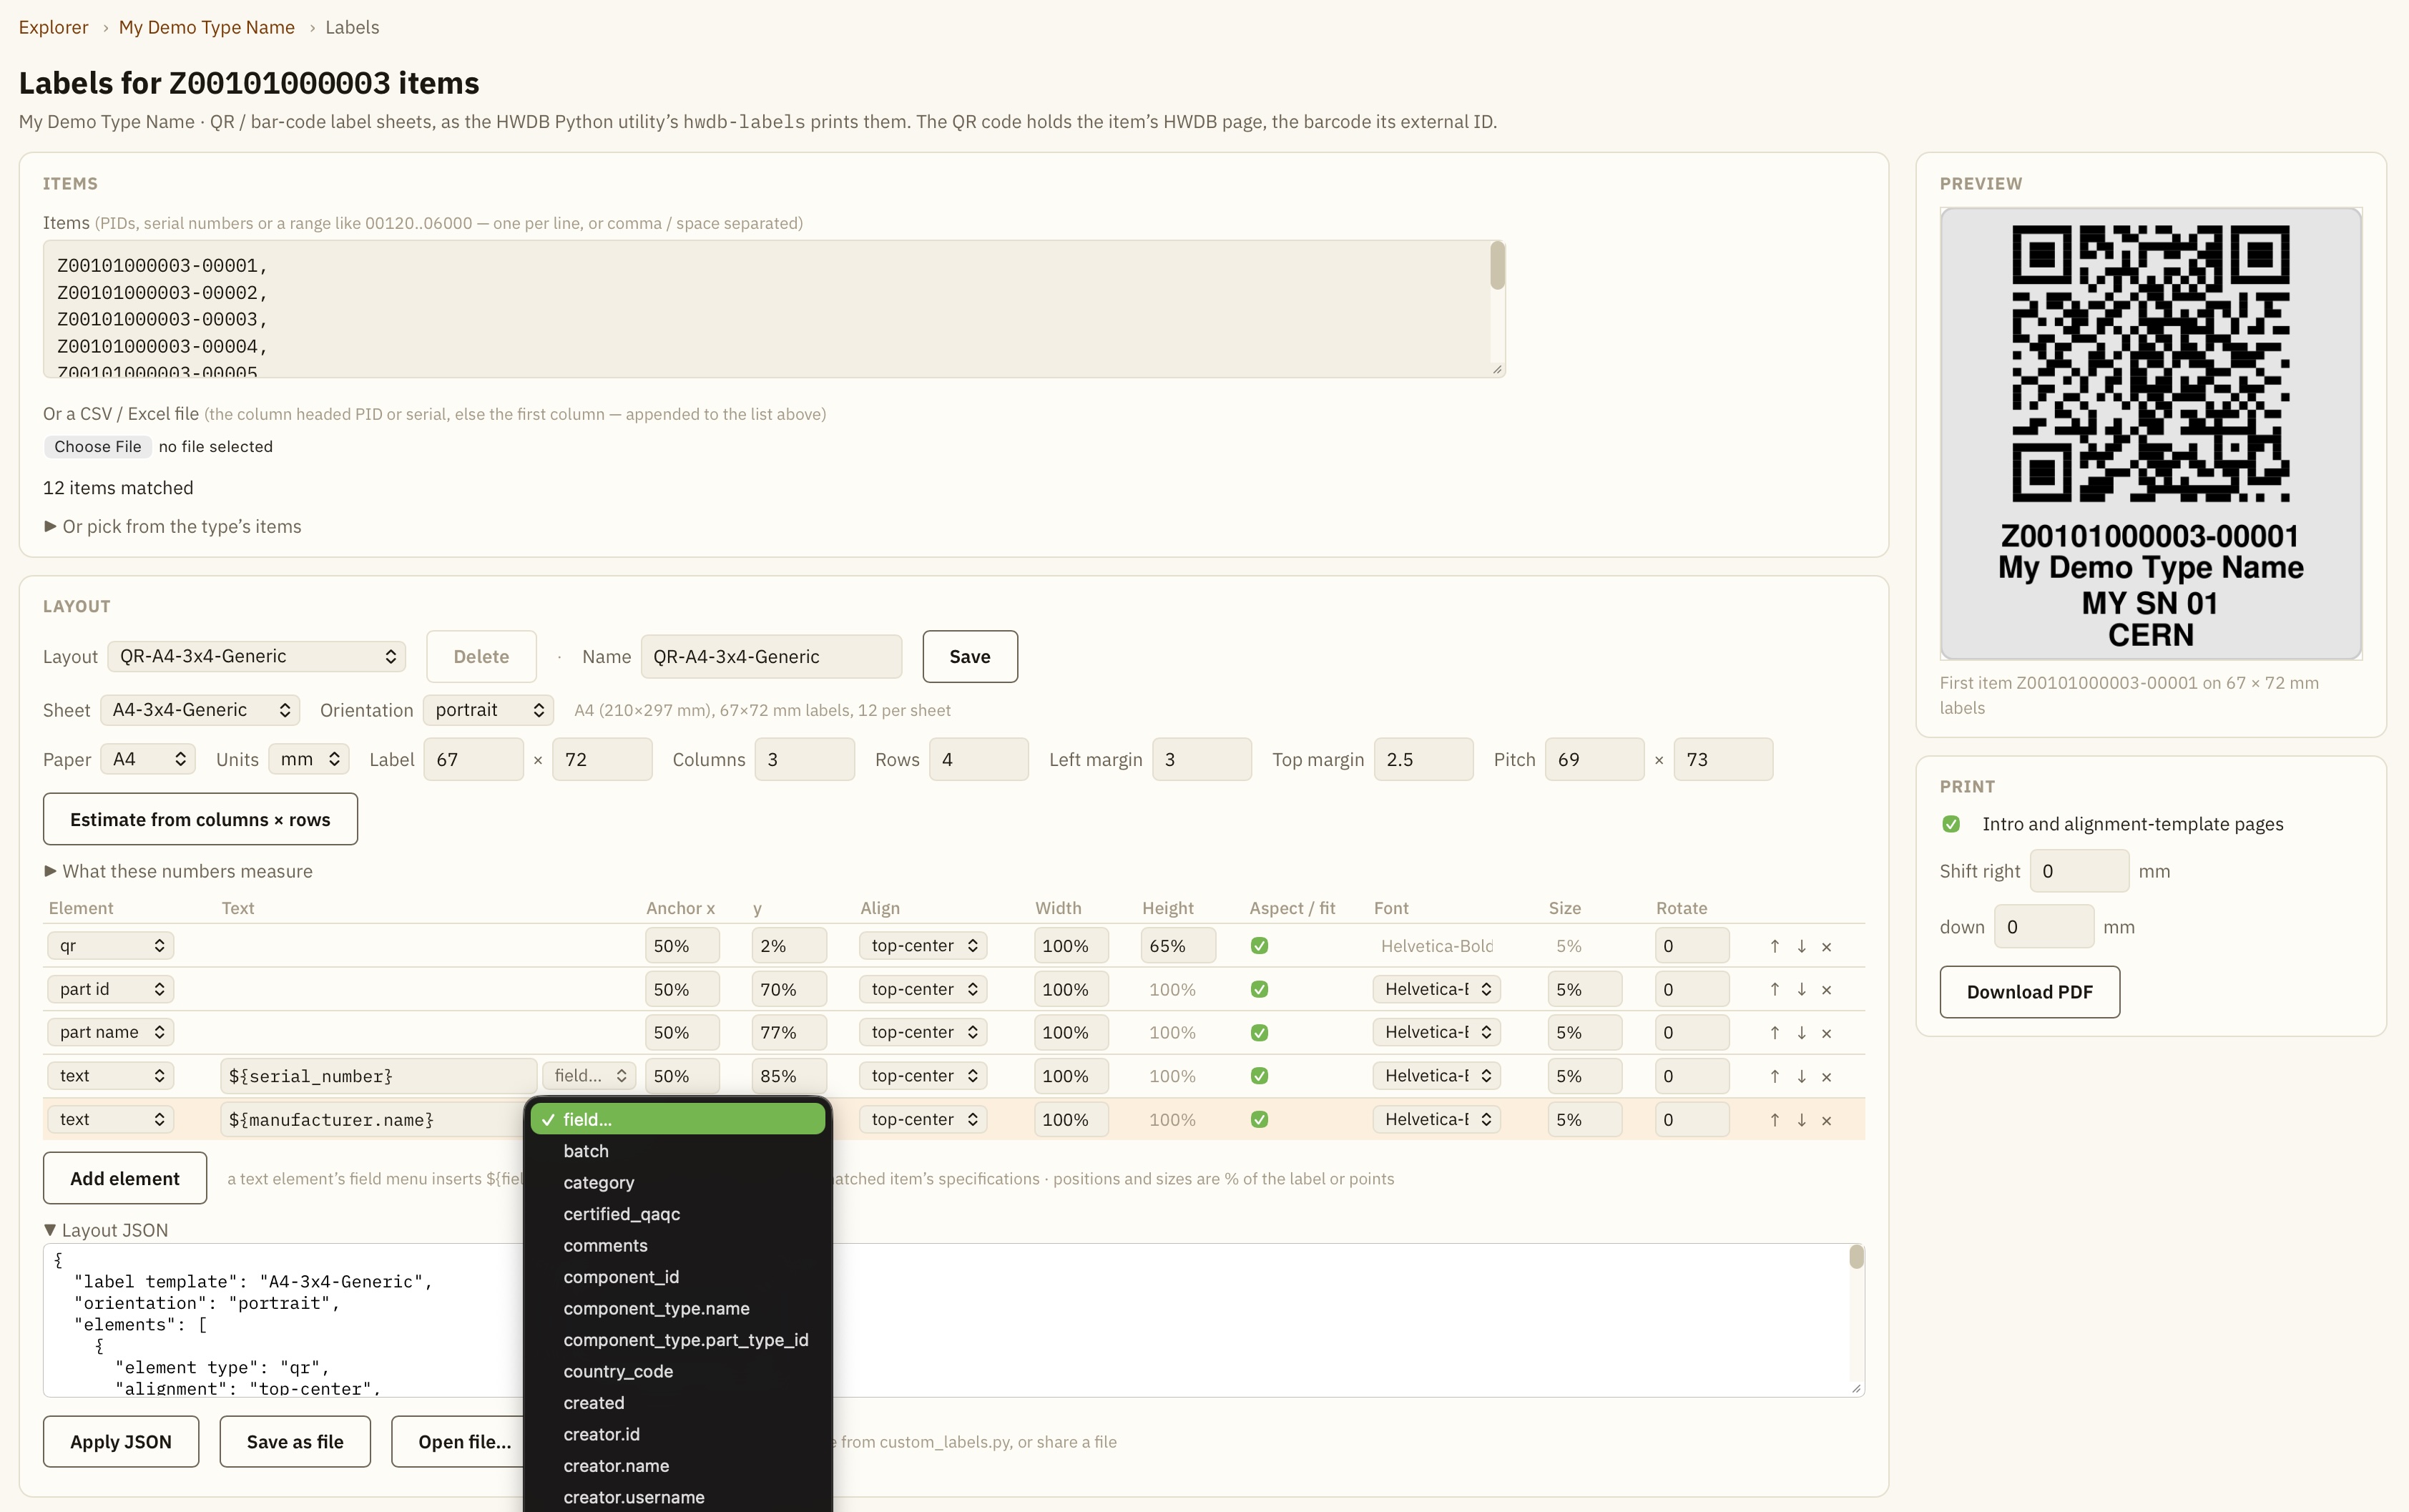Move the ${serial_number} text row up
The width and height of the screenshot is (2409, 1512).
pyautogui.click(x=1774, y=1076)
